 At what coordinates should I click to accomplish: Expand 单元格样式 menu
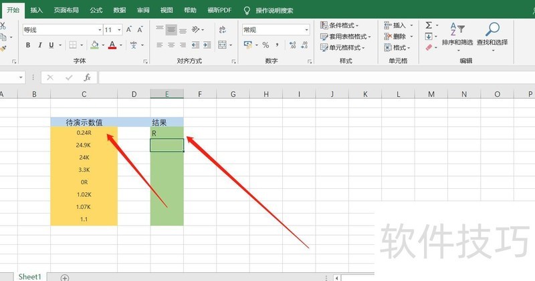tap(342, 47)
